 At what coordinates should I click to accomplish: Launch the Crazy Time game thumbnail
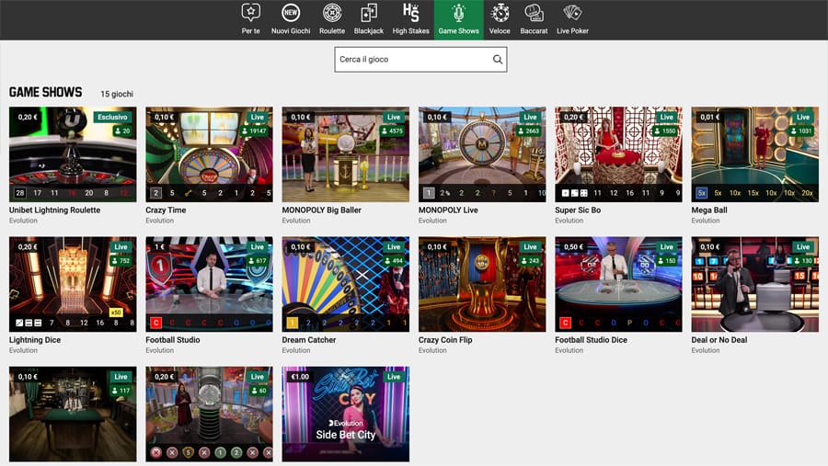[209, 154]
